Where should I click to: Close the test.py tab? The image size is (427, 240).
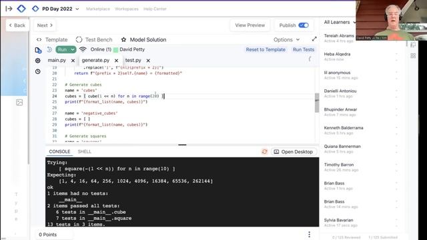[x=148, y=61]
